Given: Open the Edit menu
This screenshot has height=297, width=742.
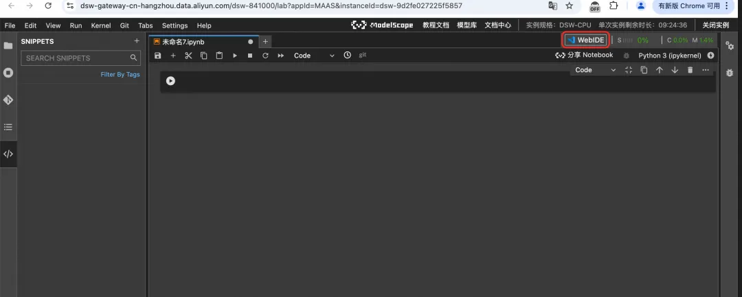Looking at the screenshot, I should tap(30, 25).
